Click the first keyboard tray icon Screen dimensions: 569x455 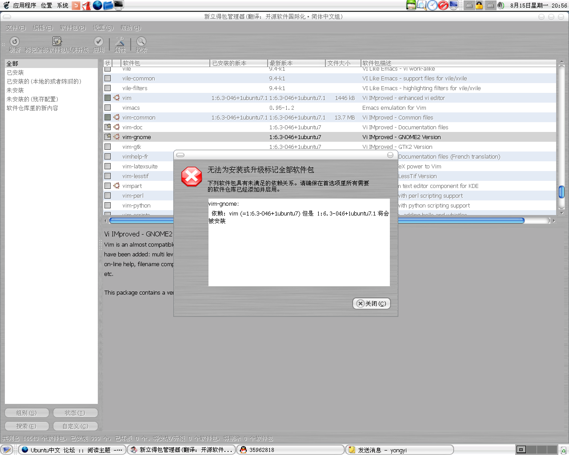click(x=469, y=5)
